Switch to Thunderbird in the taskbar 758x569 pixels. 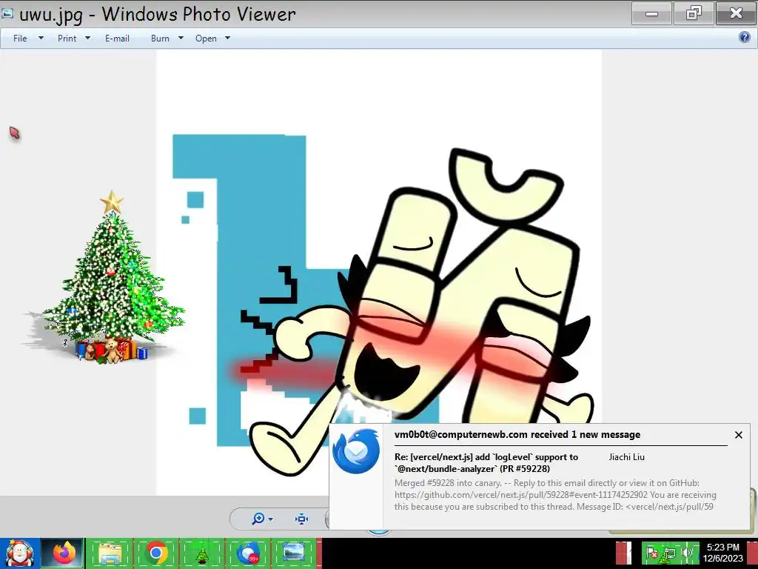coord(248,553)
